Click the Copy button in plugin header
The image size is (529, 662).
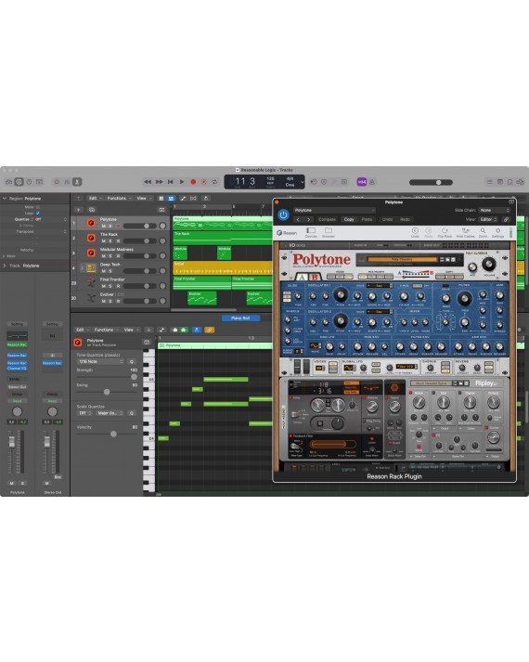349,219
